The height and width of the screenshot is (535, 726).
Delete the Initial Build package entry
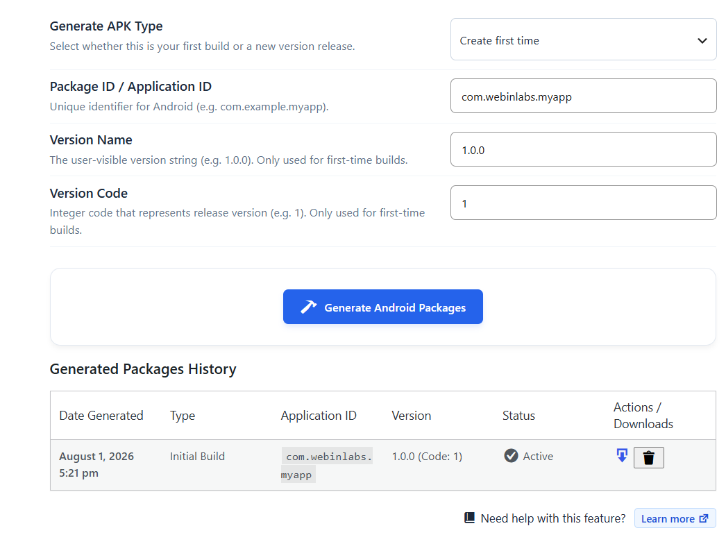pos(648,457)
